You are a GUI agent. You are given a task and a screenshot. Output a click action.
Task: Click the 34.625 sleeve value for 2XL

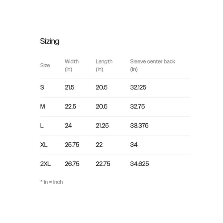click(x=139, y=164)
